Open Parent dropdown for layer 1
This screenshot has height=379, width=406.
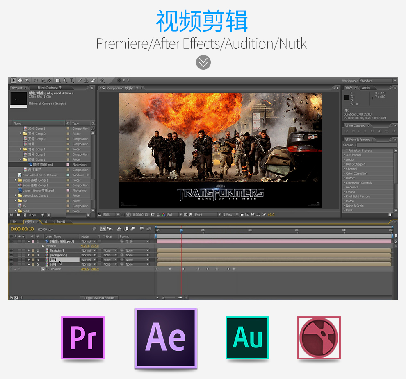coord(137,241)
